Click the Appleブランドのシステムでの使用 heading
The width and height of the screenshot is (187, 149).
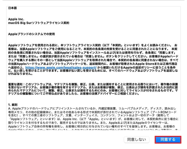pos(32,34)
